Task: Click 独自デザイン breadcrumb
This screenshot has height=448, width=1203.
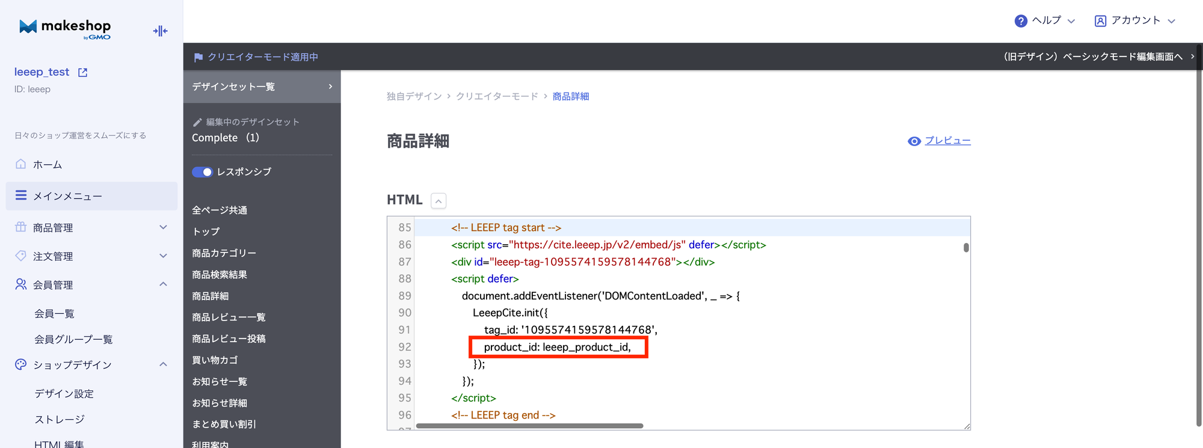Action: 414,96
